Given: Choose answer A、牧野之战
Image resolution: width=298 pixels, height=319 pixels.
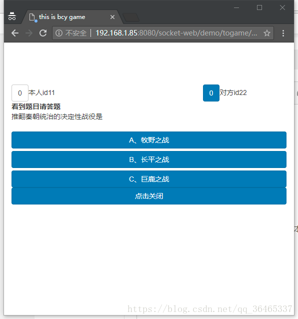Looking at the screenshot, I should [149, 140].
